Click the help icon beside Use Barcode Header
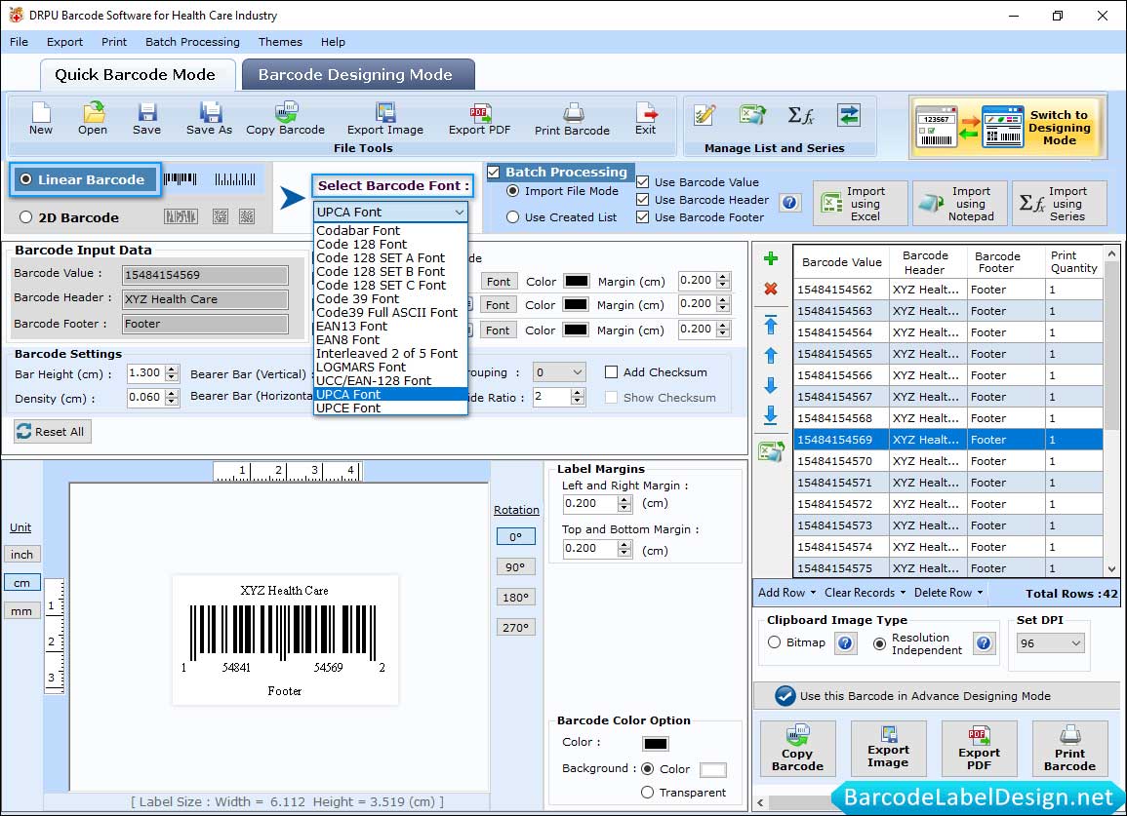This screenshot has width=1127, height=816. (x=789, y=203)
